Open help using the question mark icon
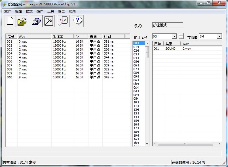The width and height of the screenshot is (228, 167). pos(77,21)
